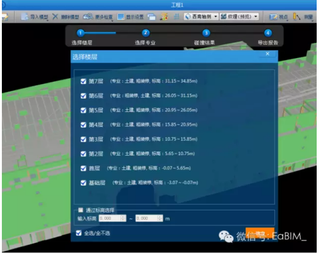Click the Import Model (导入模型) icon

point(24,17)
